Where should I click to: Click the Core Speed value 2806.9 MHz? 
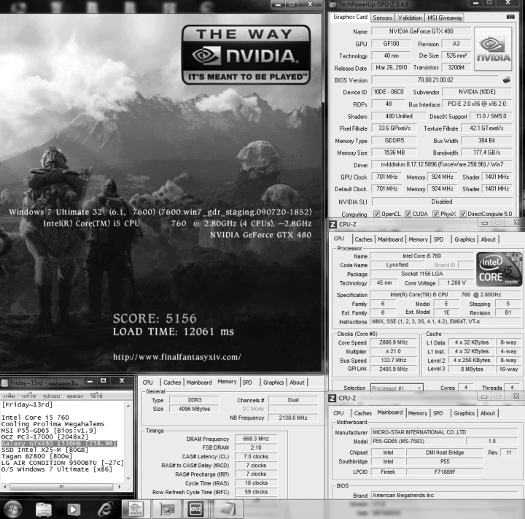pyautogui.click(x=394, y=342)
